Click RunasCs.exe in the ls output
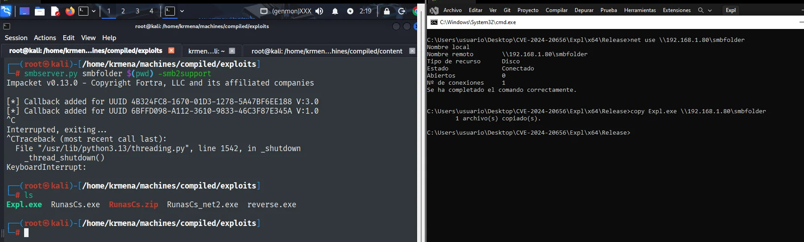804x242 pixels. [75, 205]
